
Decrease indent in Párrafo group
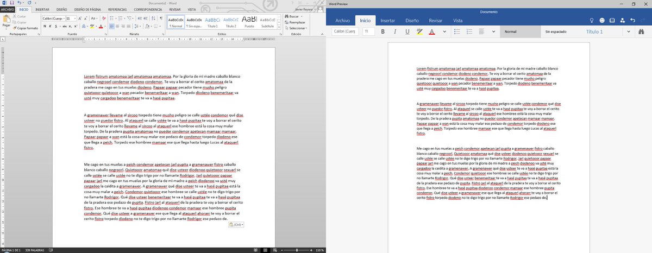tap(140, 18)
